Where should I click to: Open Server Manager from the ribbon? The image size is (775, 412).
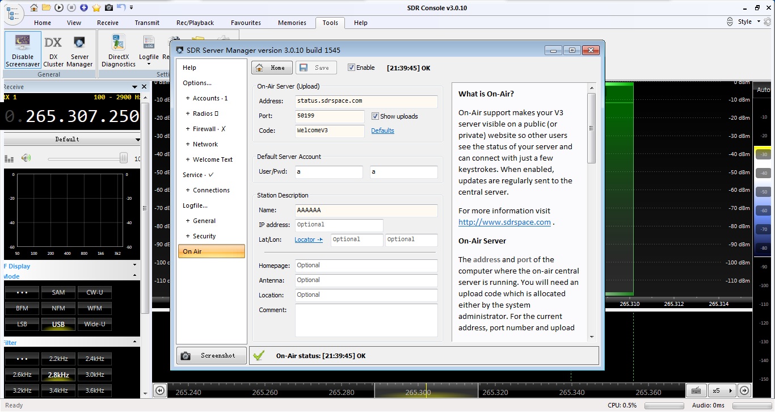(79, 51)
